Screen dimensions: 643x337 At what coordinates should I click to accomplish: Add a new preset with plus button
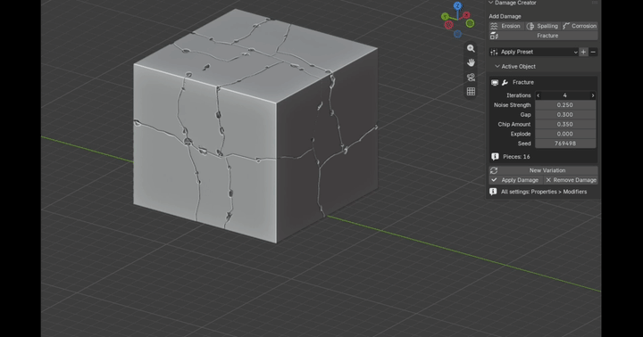(x=583, y=52)
